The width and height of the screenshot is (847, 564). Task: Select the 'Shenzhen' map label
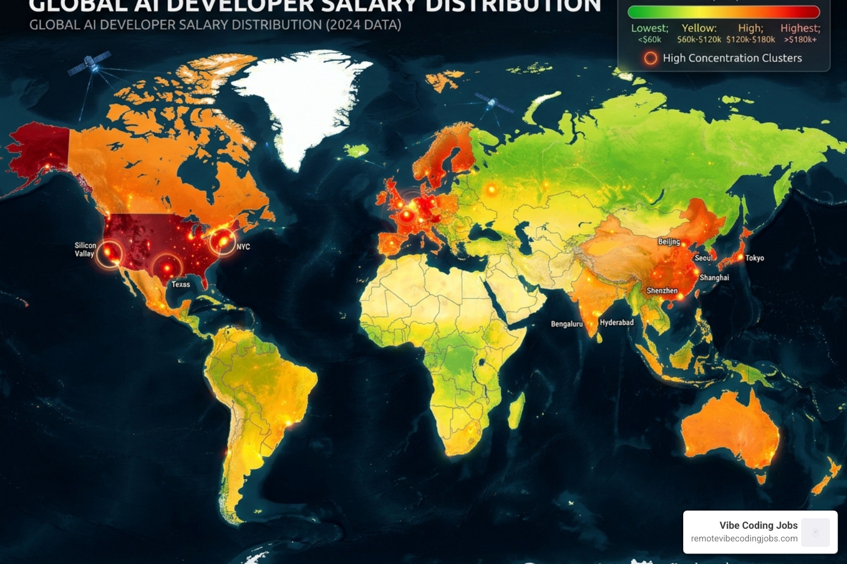(x=662, y=291)
